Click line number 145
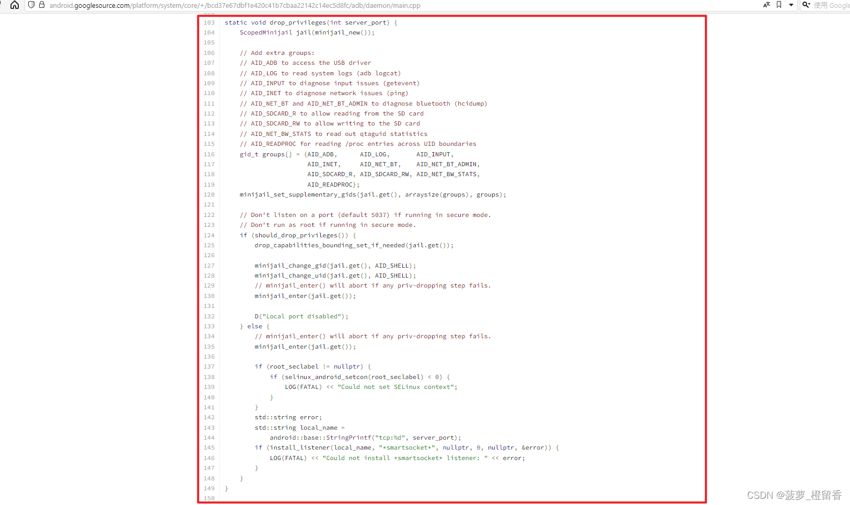The width and height of the screenshot is (850, 505). pyautogui.click(x=209, y=447)
